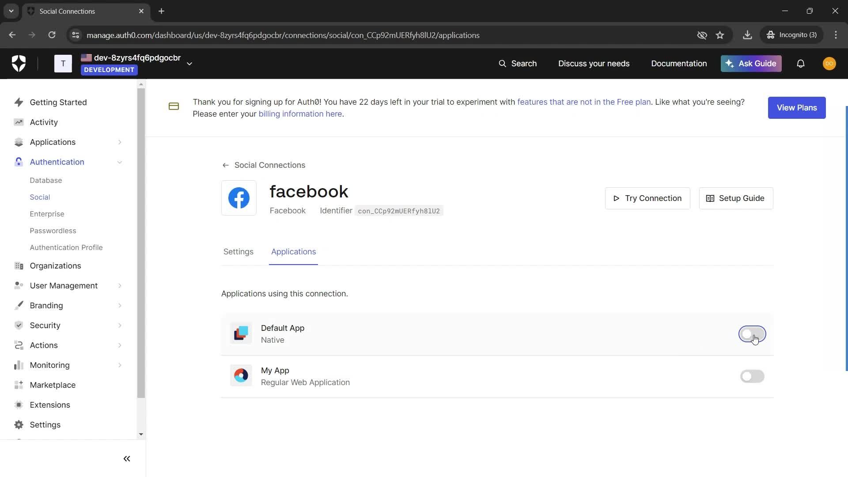Collapse Authentication sidebar section chevron
The image size is (848, 477).
point(120,162)
